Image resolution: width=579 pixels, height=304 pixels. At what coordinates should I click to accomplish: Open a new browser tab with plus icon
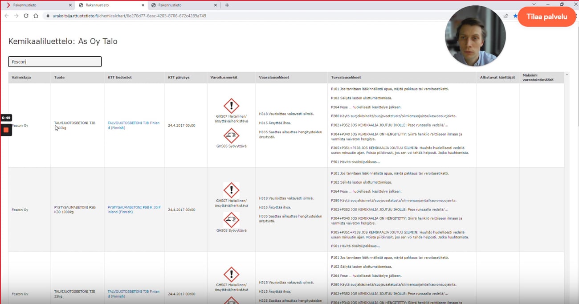coord(227,5)
